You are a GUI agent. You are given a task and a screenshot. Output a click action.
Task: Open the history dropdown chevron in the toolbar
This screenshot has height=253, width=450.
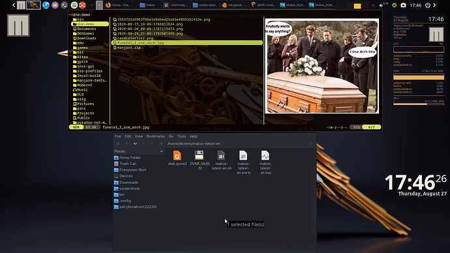135,143
